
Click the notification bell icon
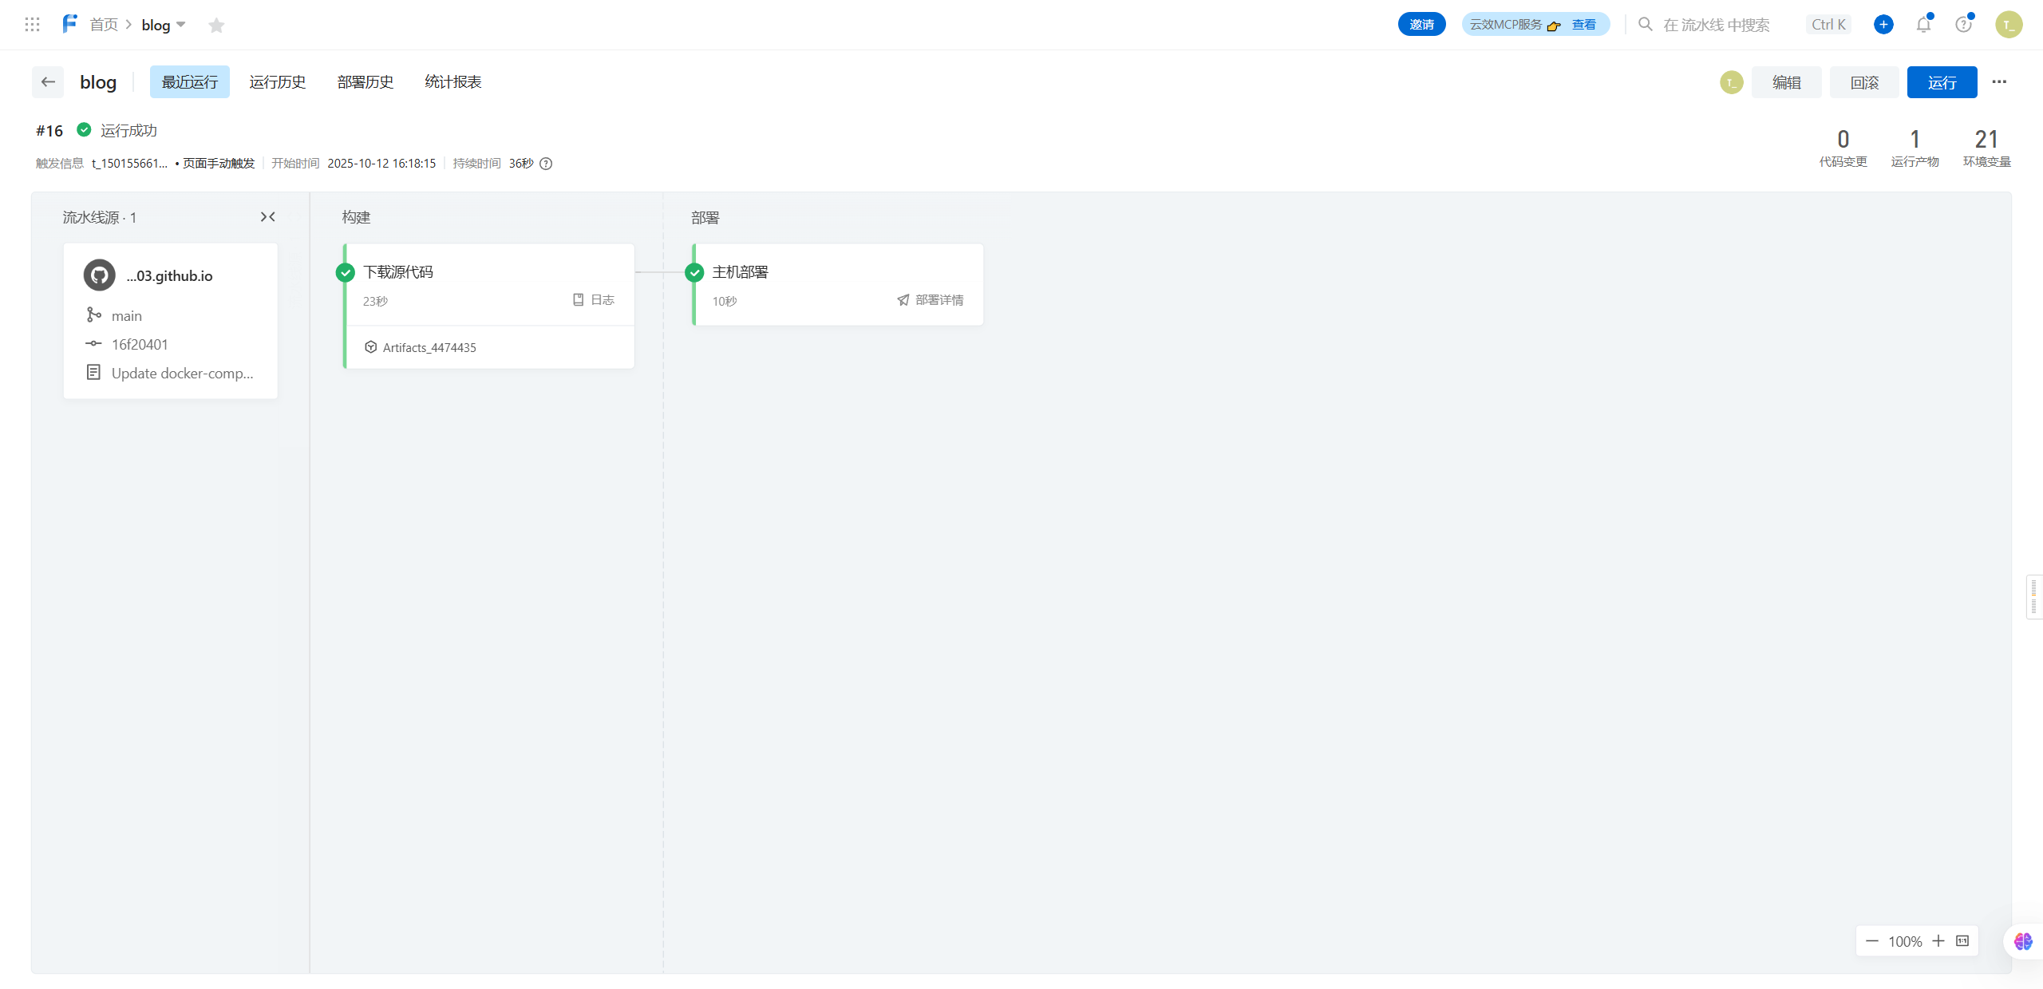pyautogui.click(x=1923, y=25)
